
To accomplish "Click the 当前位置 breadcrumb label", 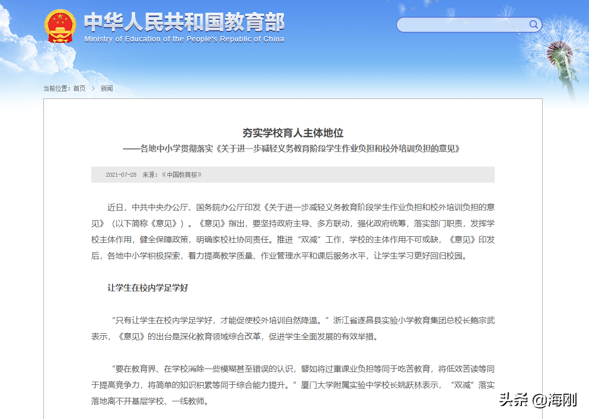I will [56, 88].
